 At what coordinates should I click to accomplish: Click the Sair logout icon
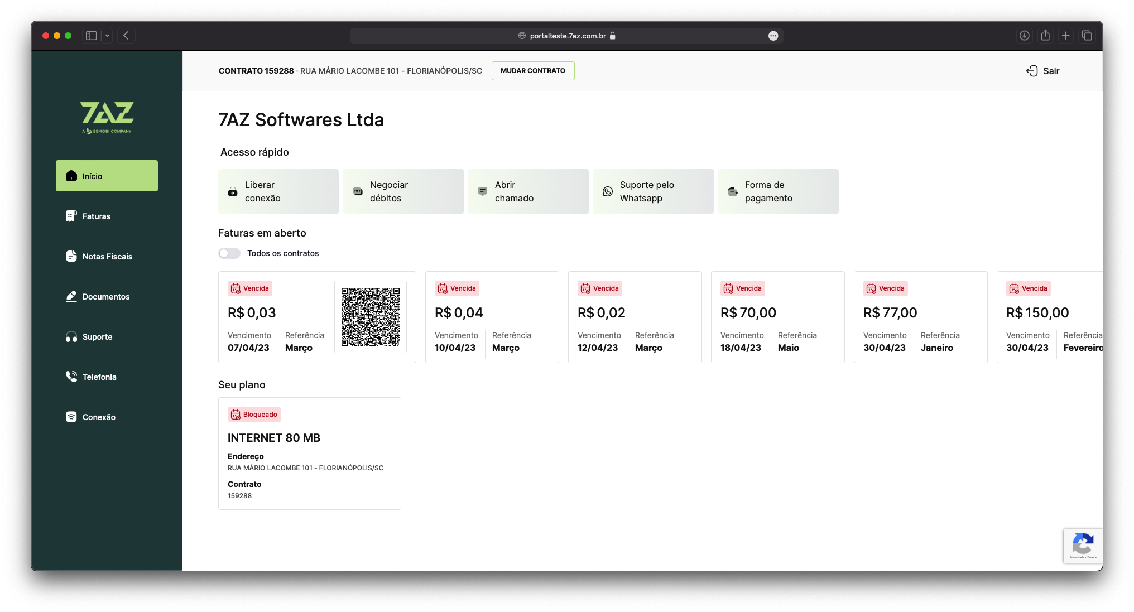[1032, 71]
